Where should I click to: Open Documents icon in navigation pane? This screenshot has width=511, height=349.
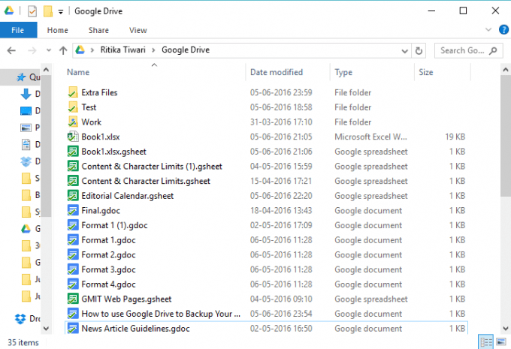pyautogui.click(x=26, y=145)
